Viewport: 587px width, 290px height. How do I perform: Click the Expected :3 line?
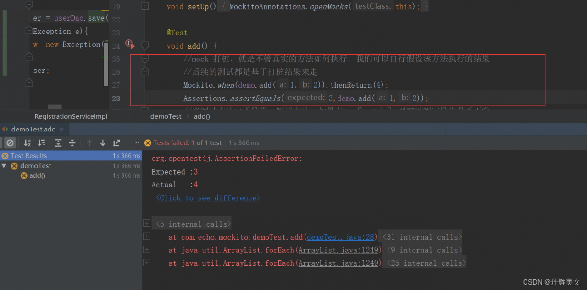175,172
